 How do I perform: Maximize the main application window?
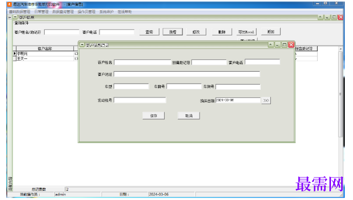[x=325, y=4]
